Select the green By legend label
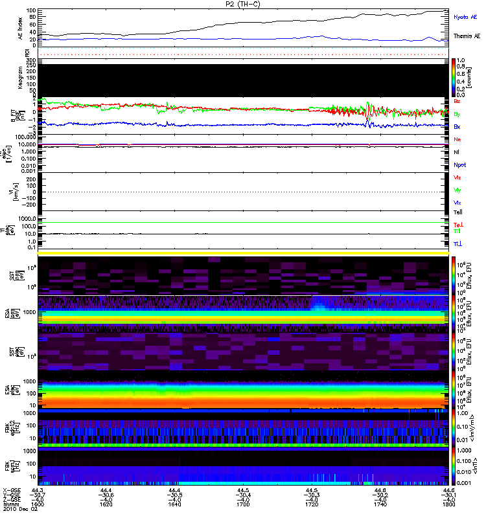The image size is (486, 518). (457, 115)
